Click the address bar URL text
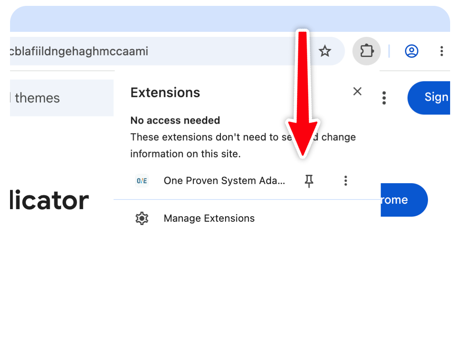The width and height of the screenshot is (461, 347). tap(79, 51)
